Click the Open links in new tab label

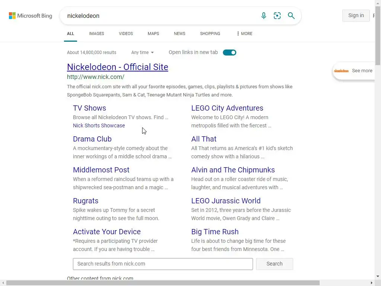pos(193,52)
